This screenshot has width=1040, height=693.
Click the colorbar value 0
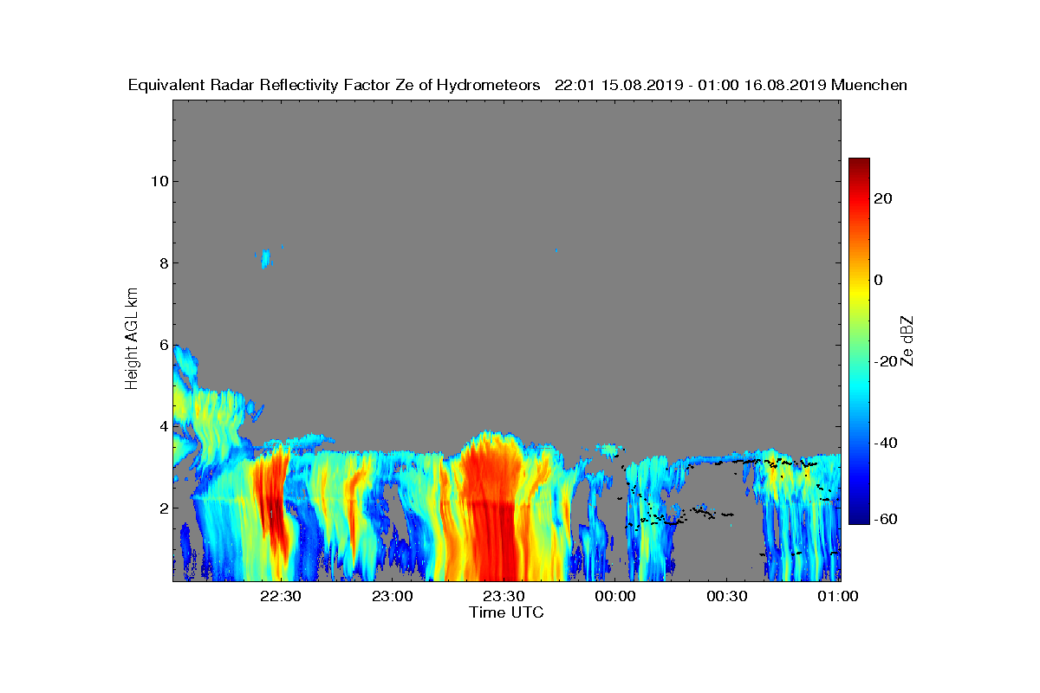(879, 280)
